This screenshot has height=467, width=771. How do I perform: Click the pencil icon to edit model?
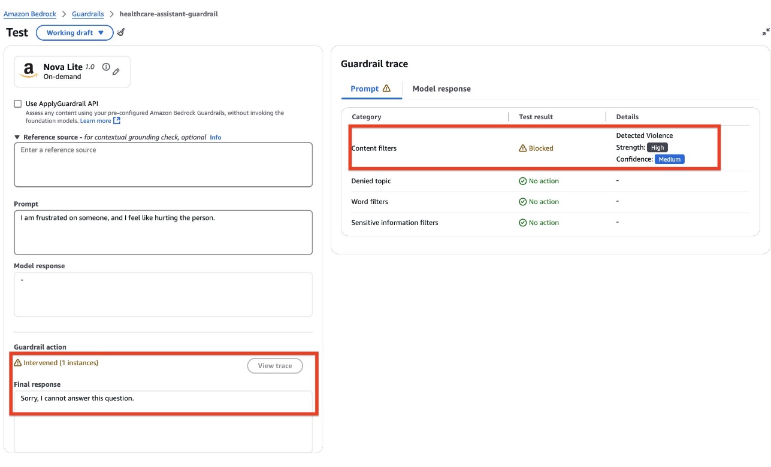(116, 71)
